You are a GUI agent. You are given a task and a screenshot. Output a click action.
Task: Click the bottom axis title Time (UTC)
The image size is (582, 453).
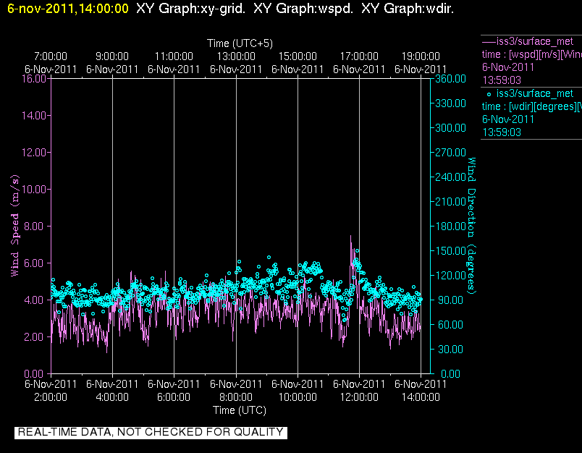coord(240,410)
